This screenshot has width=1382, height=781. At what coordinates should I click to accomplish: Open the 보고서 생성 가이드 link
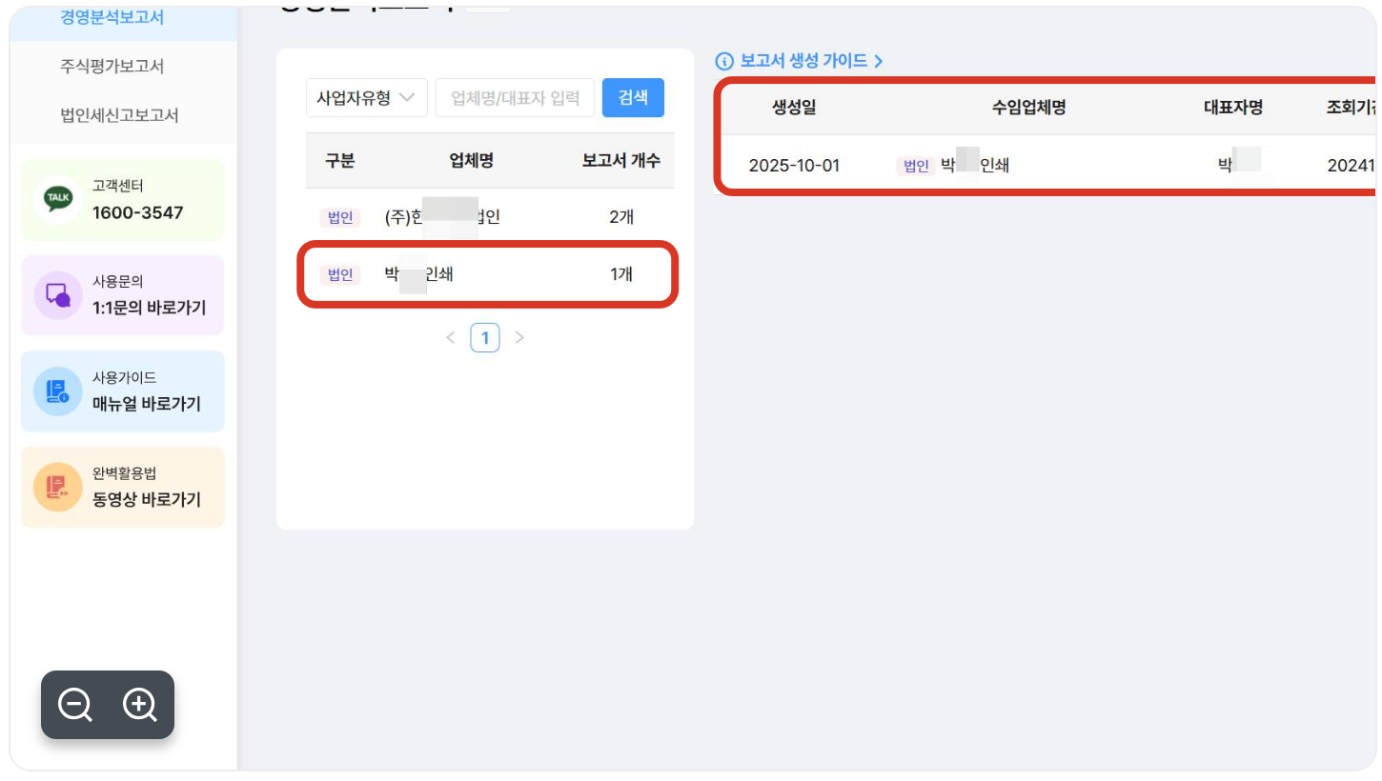pos(811,61)
